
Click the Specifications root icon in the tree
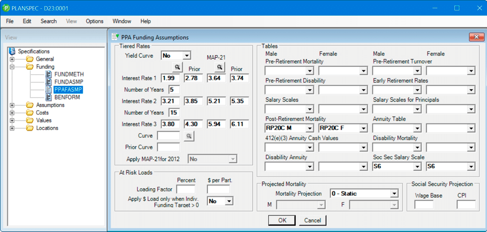[x=13, y=51]
